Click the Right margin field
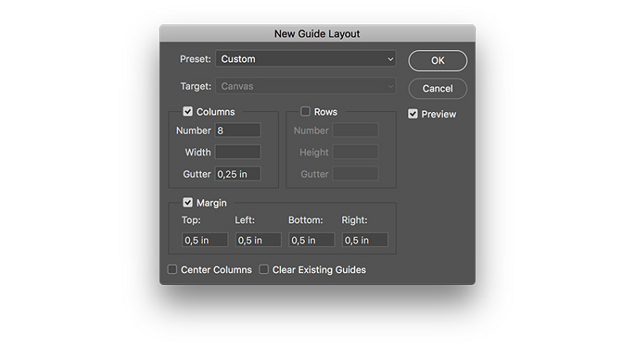This screenshot has height=347, width=635. [x=365, y=240]
